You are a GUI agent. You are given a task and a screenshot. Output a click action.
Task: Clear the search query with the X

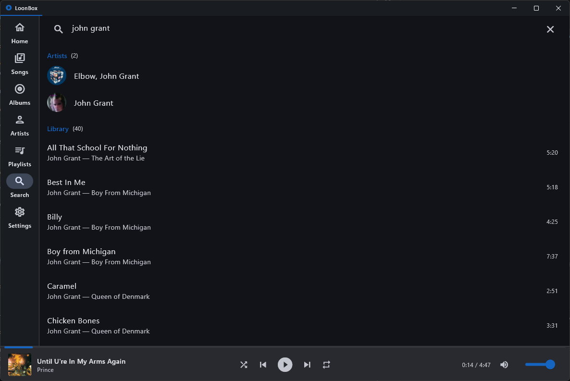550,29
